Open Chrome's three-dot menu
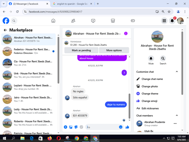This screenshot has width=189, height=142. tap(185, 12)
